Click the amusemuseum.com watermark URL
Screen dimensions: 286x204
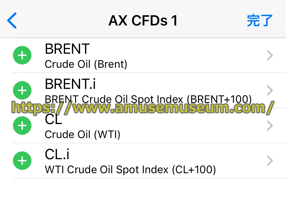pyautogui.click(x=143, y=108)
